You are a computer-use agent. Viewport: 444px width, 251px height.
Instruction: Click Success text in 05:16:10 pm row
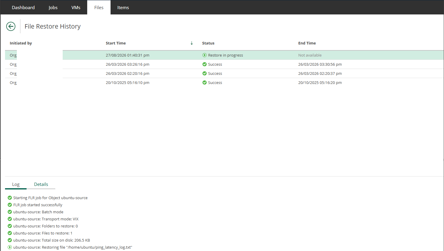pos(215,82)
